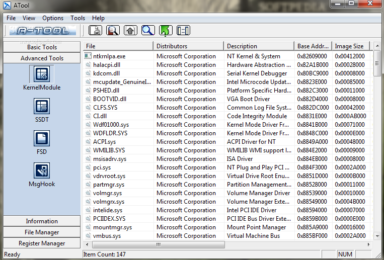Viewport: 384px width, 260px height.
Task: Open the Register Manager panel
Action: point(42,243)
